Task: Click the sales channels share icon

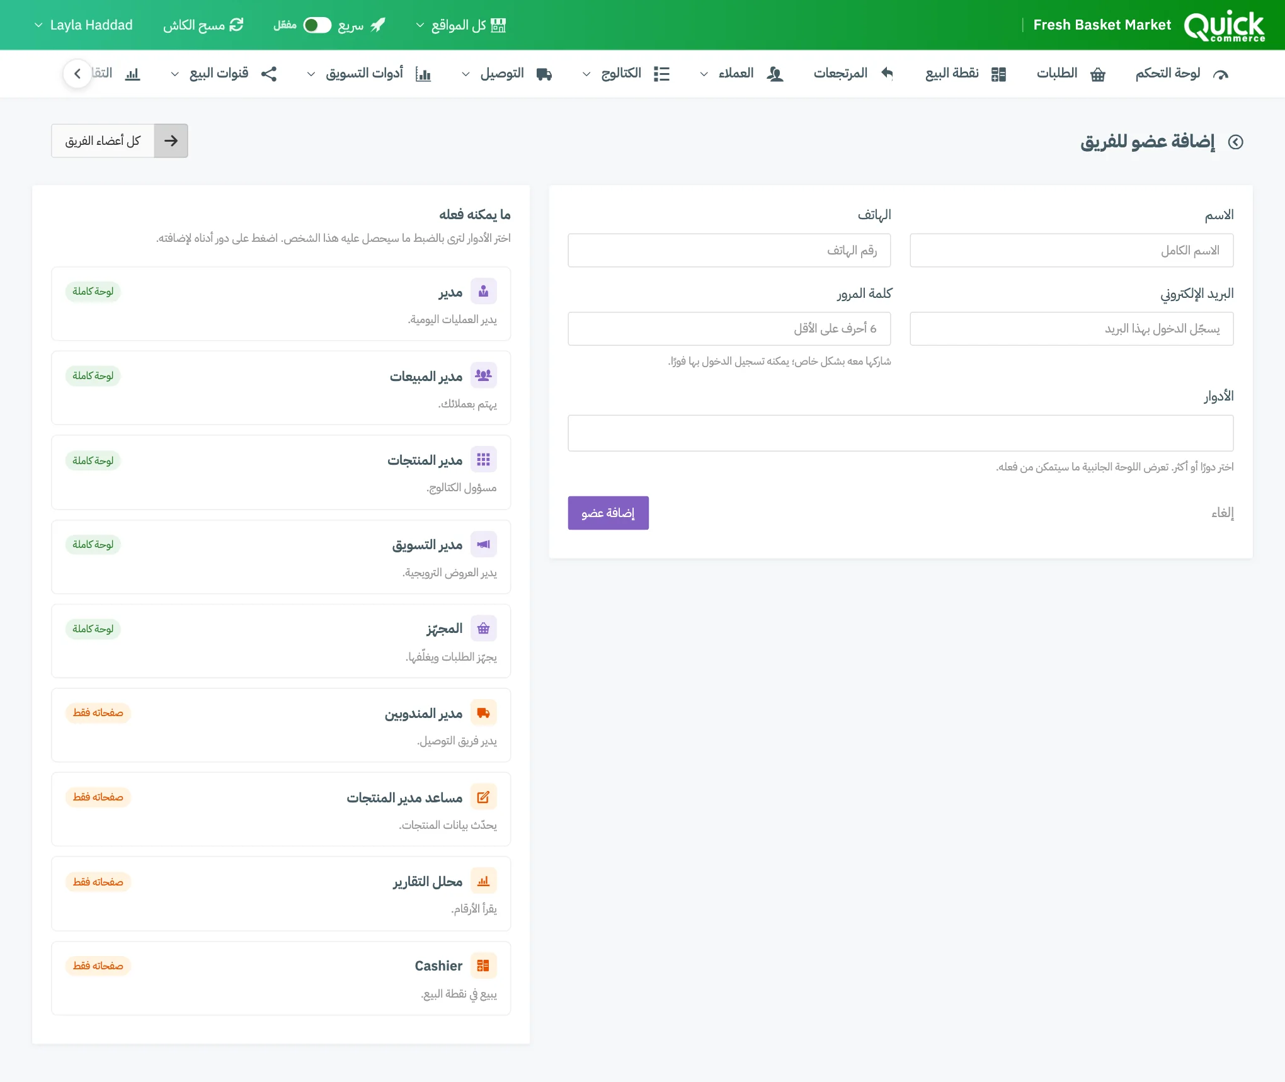Action: [269, 74]
